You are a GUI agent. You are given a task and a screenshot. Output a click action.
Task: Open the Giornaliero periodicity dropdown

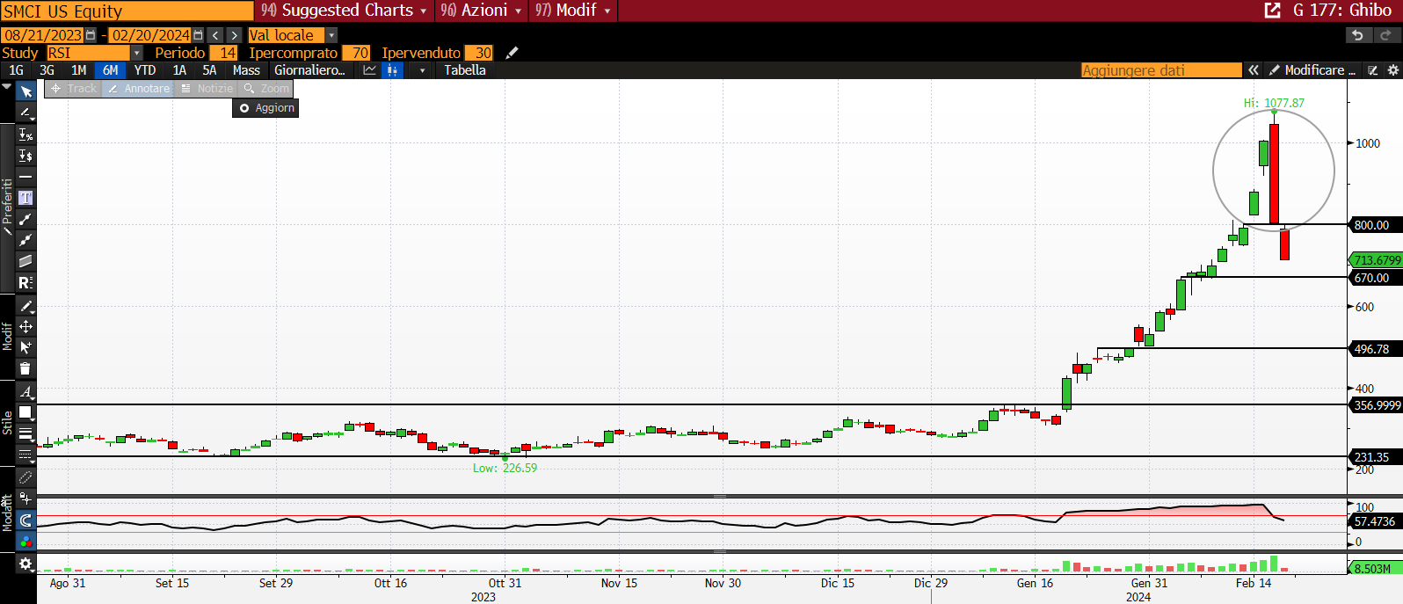pos(309,70)
